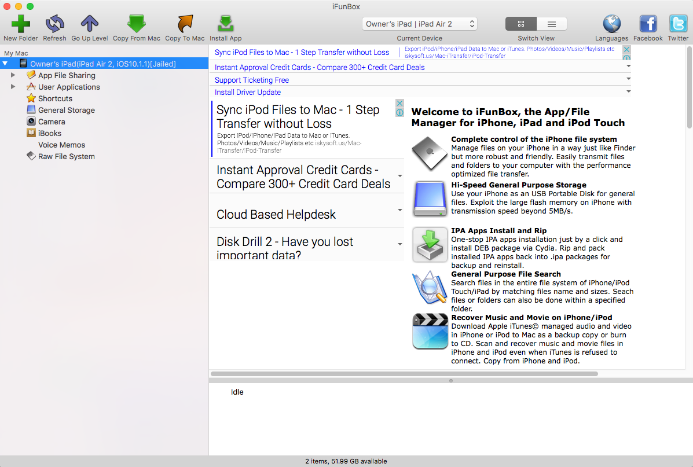
Task: Open the Current Device dropdown
Action: [x=419, y=24]
